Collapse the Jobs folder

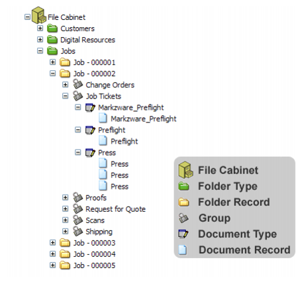click(x=40, y=51)
